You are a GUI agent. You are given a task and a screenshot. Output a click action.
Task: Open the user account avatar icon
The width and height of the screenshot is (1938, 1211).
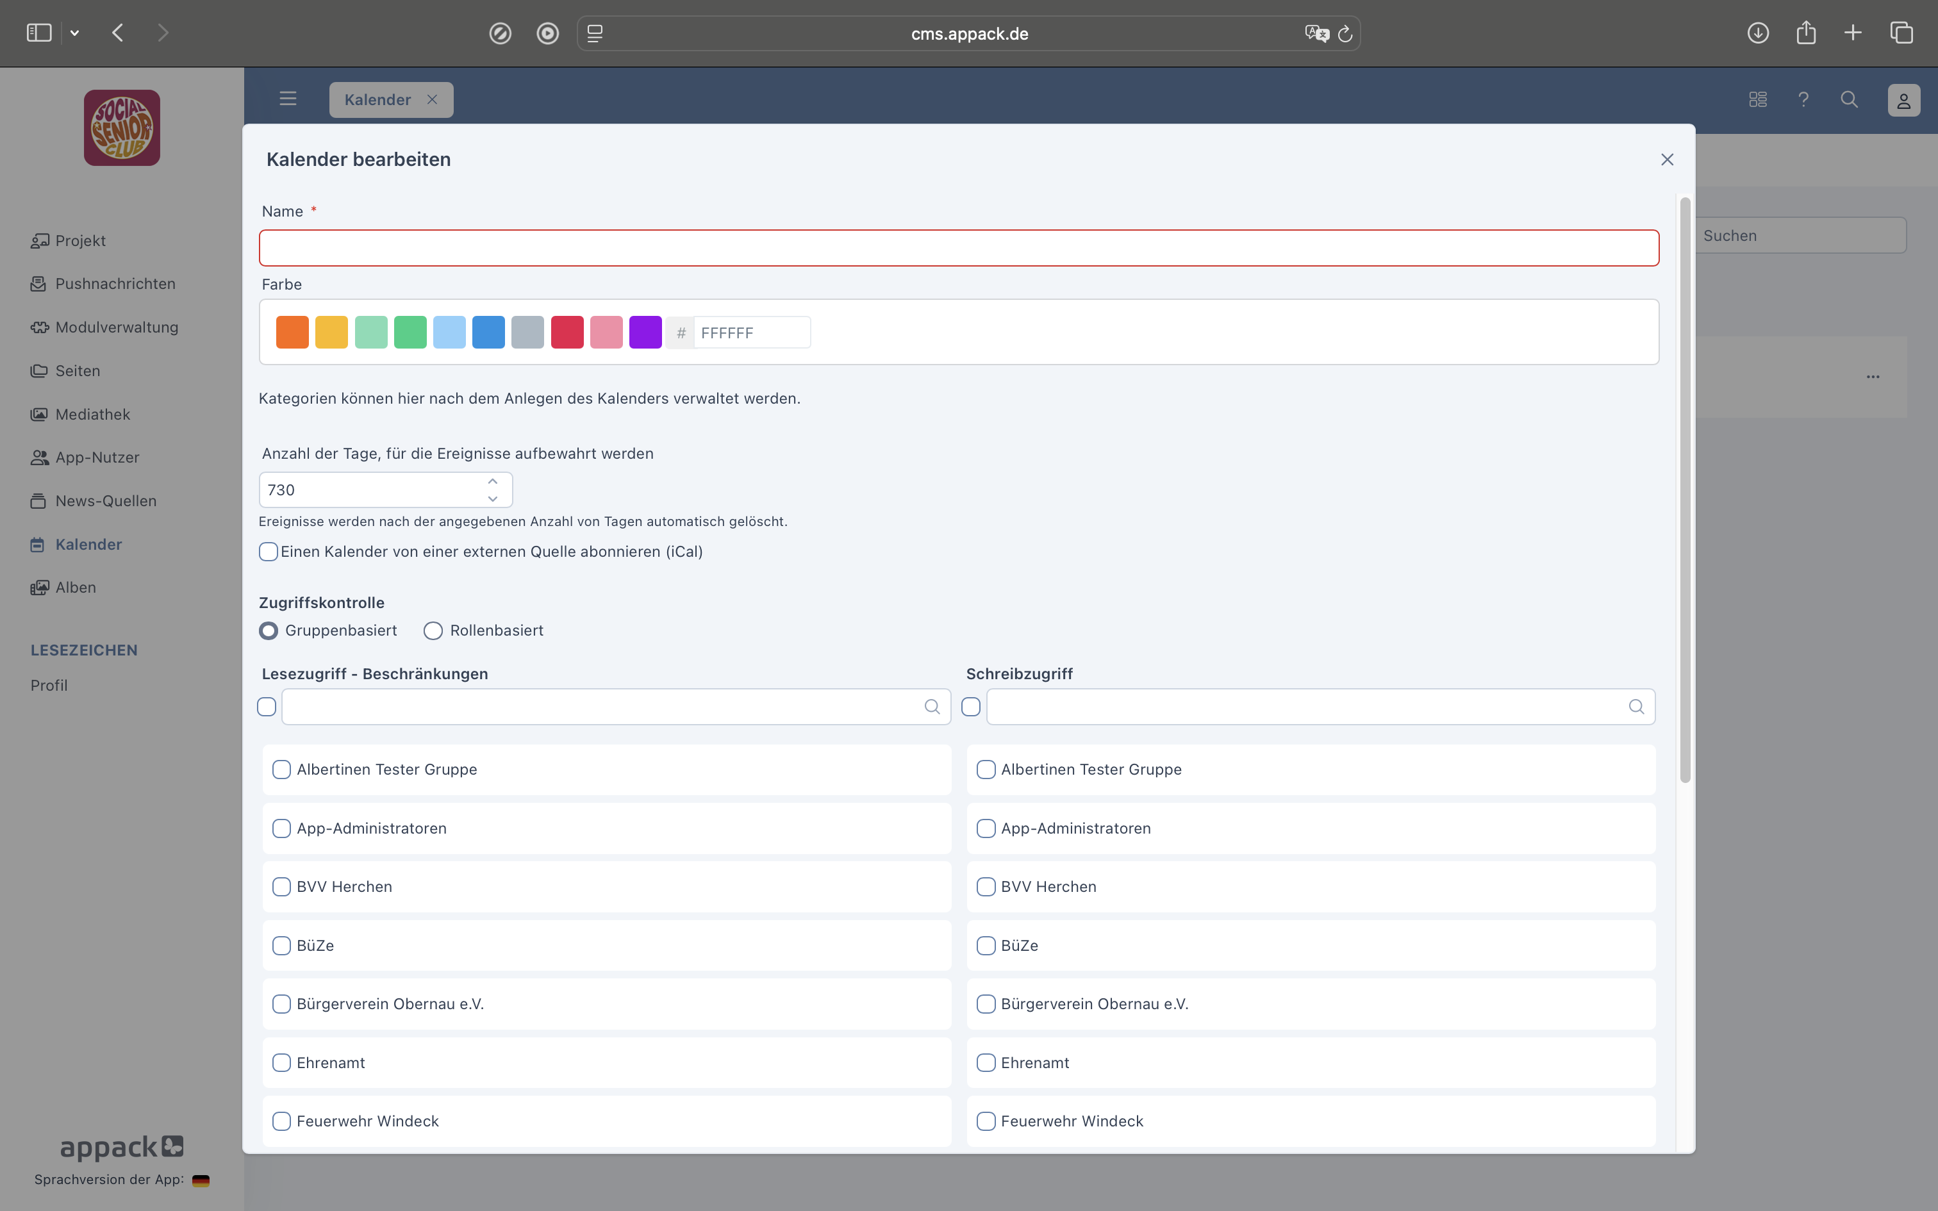[x=1903, y=100]
